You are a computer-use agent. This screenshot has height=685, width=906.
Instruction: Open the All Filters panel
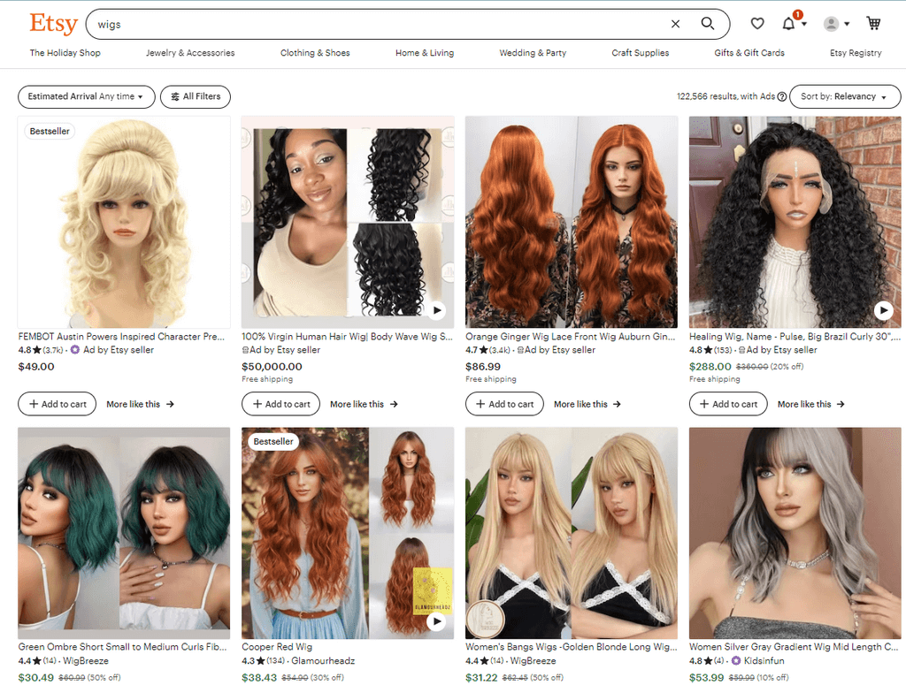(x=195, y=96)
